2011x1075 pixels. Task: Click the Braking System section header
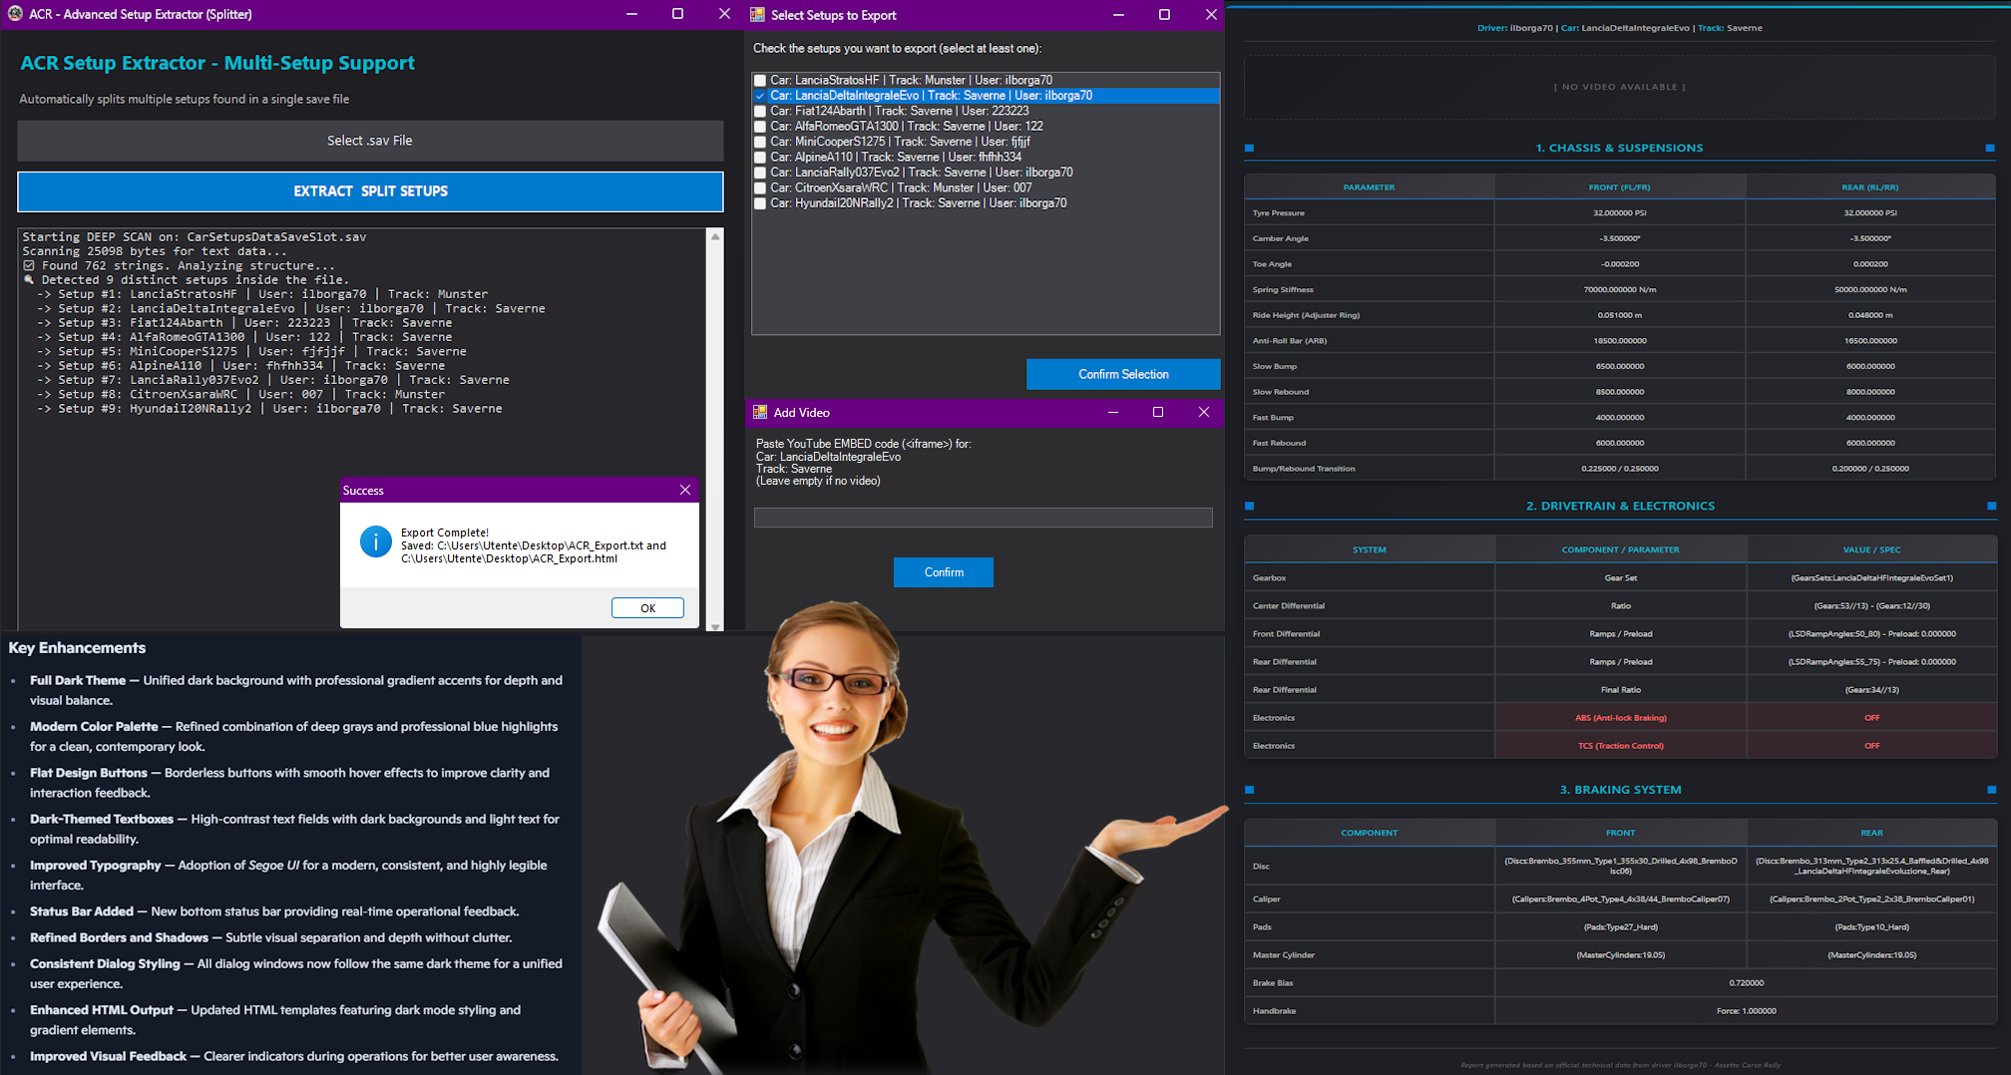(1620, 789)
